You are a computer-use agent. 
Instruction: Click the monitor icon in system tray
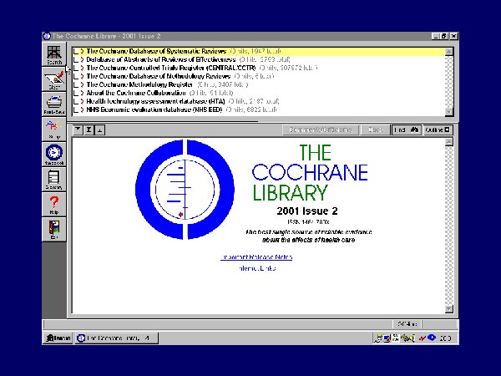click(387, 338)
